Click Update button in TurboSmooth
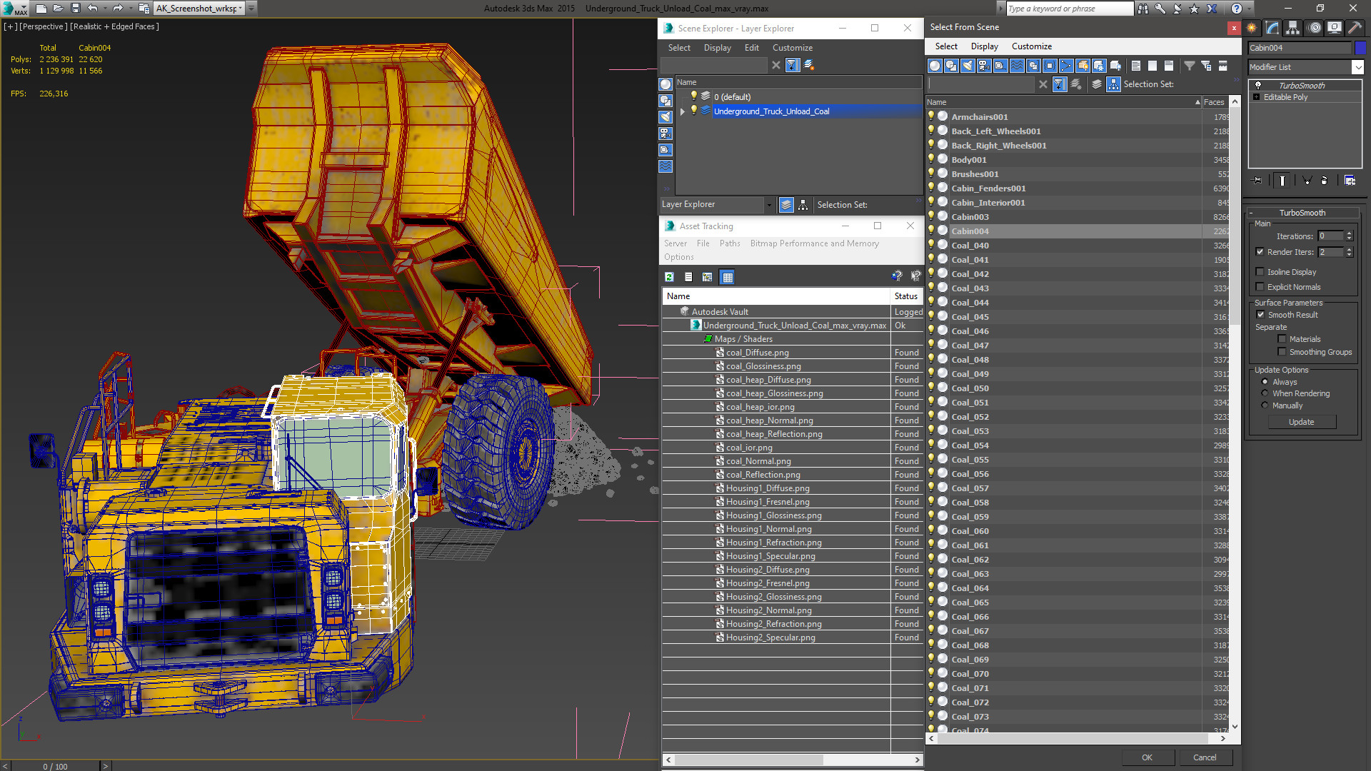1371x771 pixels. [1301, 422]
